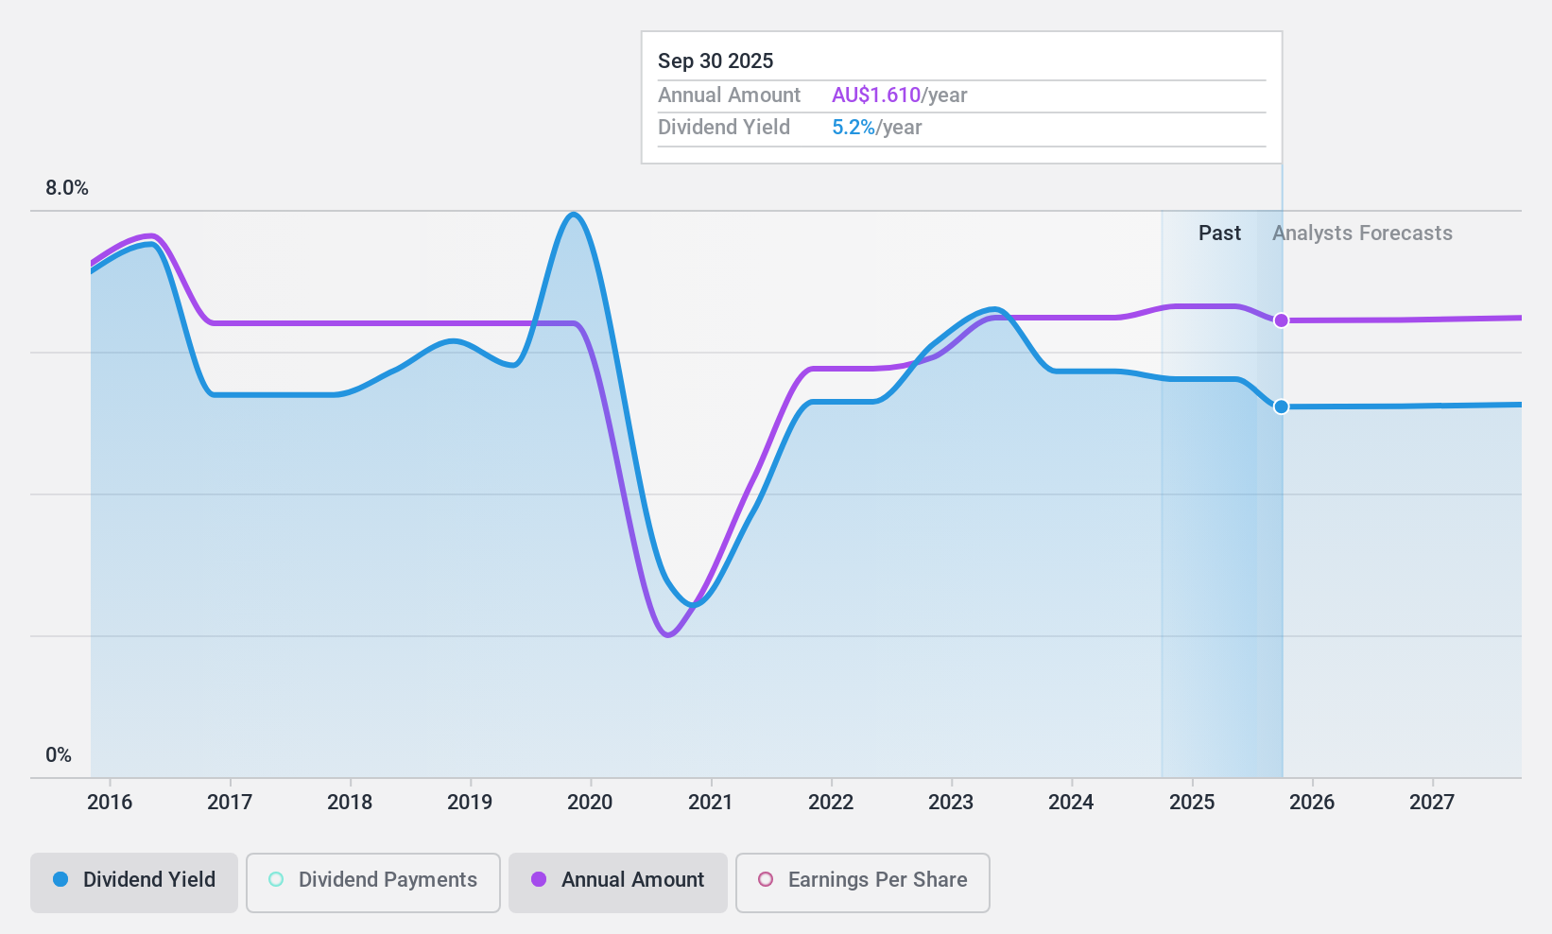Image resolution: width=1552 pixels, height=934 pixels.
Task: Select the 2018 x-axis label
Action: 350,803
